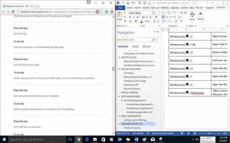The image size is (230, 143).
Task: Click the Save icon in Word toolbar
Action: click(128, 3)
